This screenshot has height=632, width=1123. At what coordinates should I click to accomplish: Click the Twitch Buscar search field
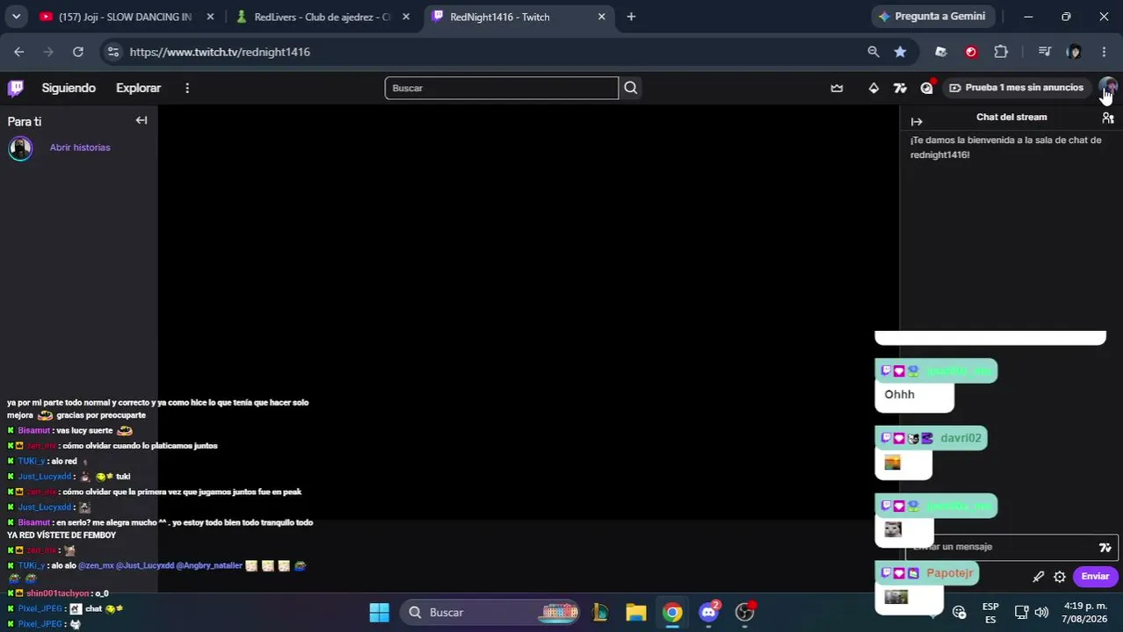click(x=502, y=88)
